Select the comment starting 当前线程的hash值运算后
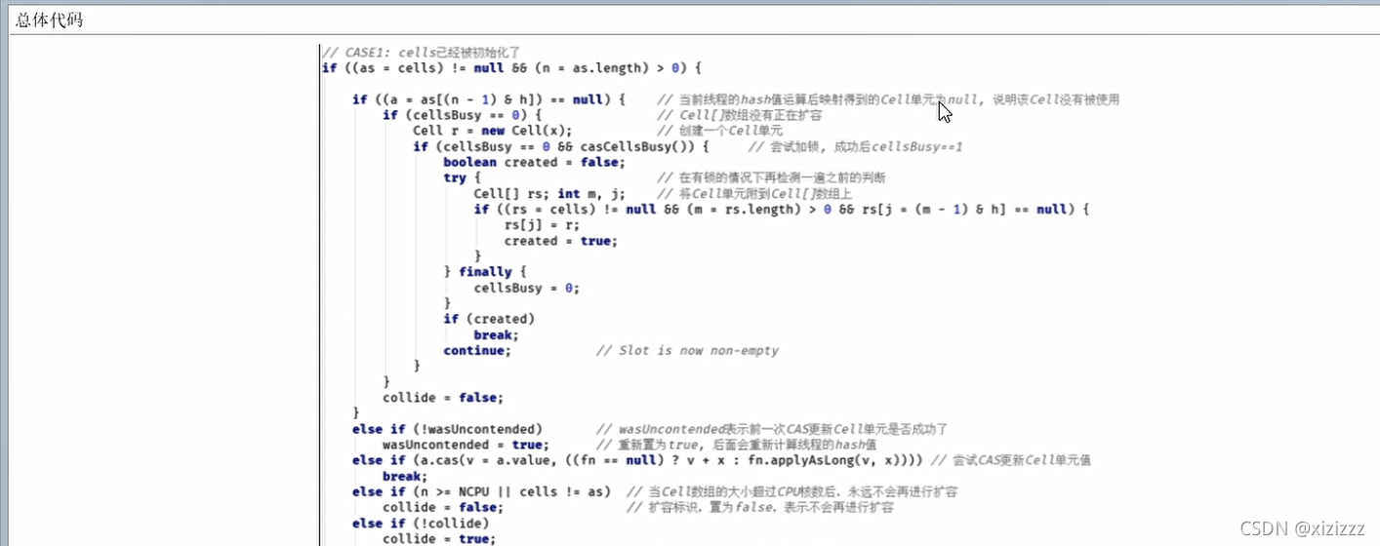The image size is (1380, 546). point(887,99)
